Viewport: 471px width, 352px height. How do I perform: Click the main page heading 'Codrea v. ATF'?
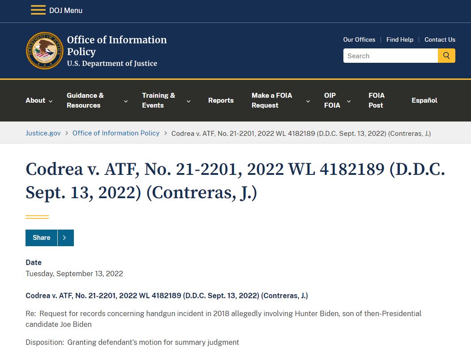[235, 181]
